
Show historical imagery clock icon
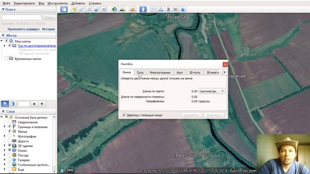click(x=114, y=9)
